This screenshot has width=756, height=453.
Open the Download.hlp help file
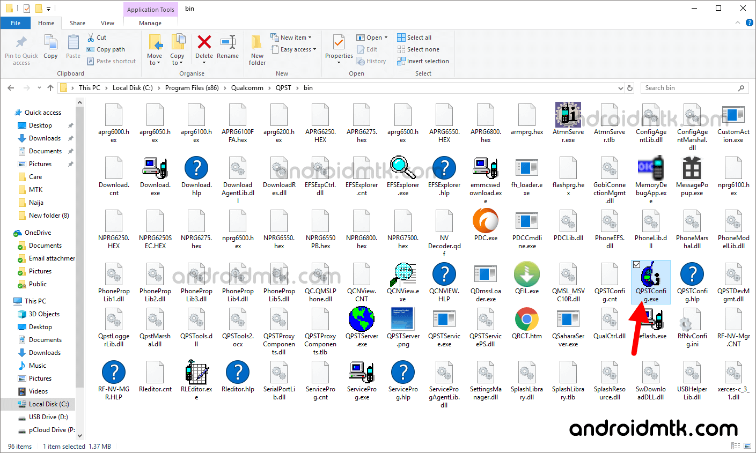(196, 168)
